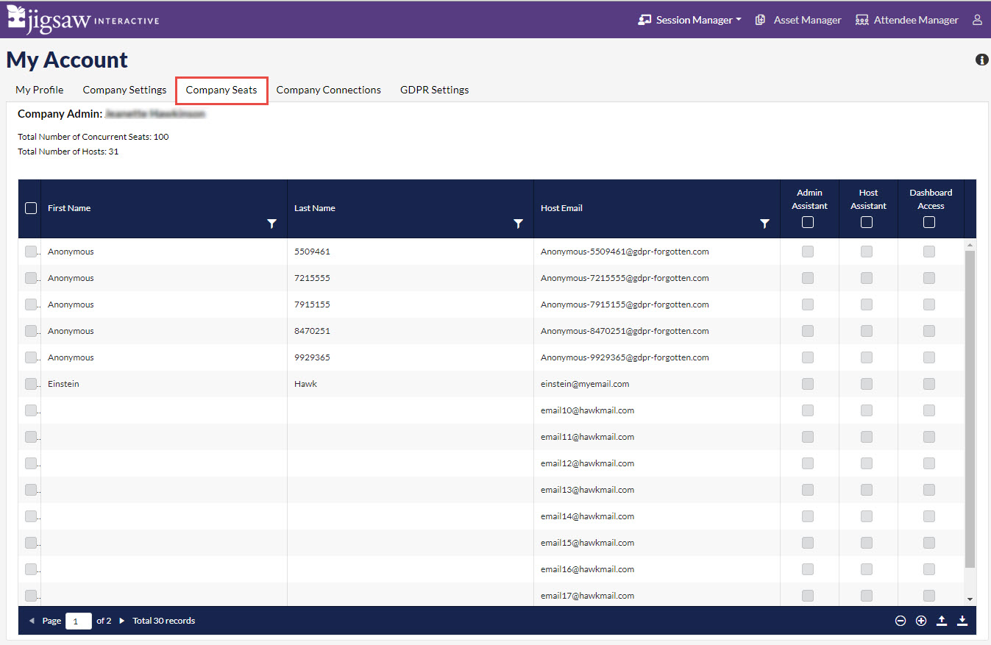Switch to the Company Connections tab
Viewport: 991px width, 645px height.
(x=328, y=90)
